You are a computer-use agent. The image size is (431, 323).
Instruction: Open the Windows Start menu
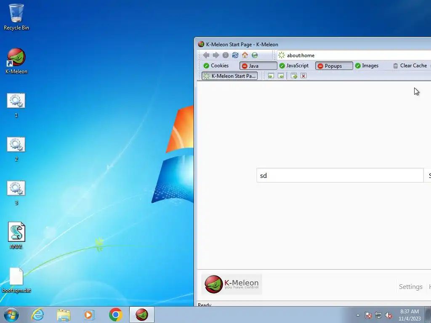click(11, 315)
